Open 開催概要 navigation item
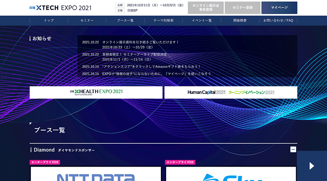The image size is (327, 181). 240,20
